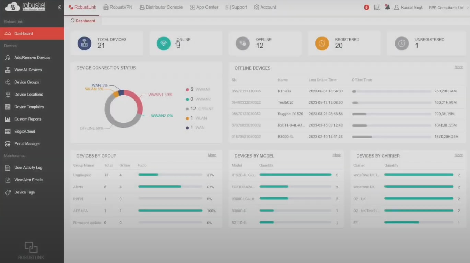The width and height of the screenshot is (470, 263).
Task: Click device name Test5020
Action: click(285, 102)
